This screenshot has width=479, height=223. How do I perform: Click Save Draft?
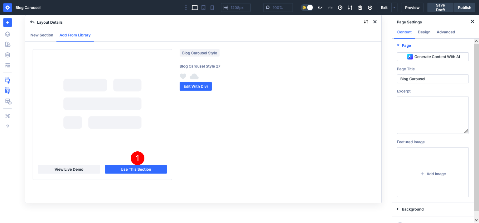click(x=440, y=7)
